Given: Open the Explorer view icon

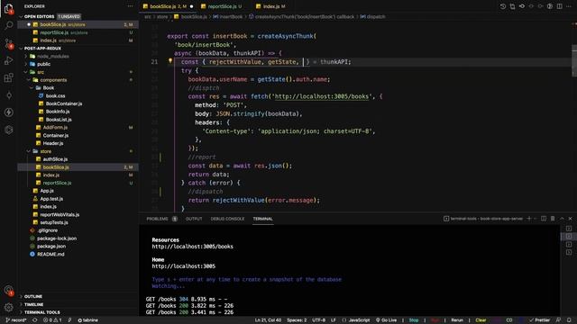Looking at the screenshot, I should pos(8,8).
